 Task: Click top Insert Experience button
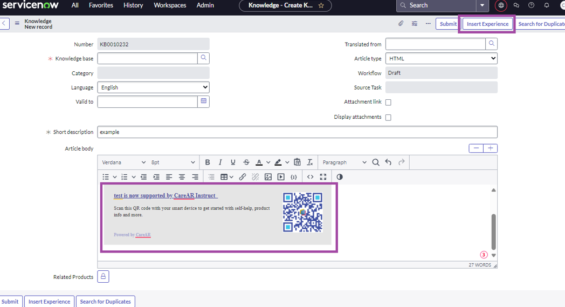pos(487,24)
